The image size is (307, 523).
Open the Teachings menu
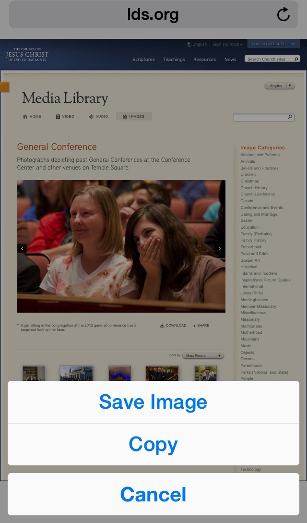pyautogui.click(x=174, y=60)
